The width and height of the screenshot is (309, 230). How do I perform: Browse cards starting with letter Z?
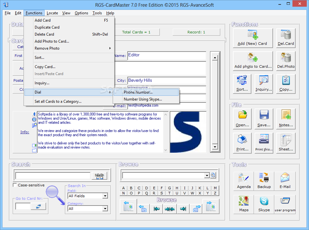coord(215,193)
